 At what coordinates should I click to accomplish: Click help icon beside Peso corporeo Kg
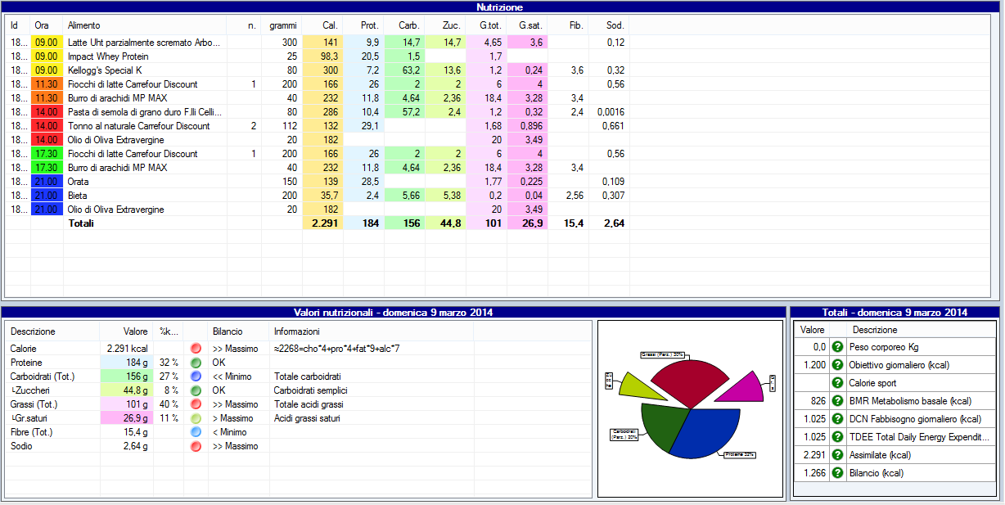pos(837,347)
